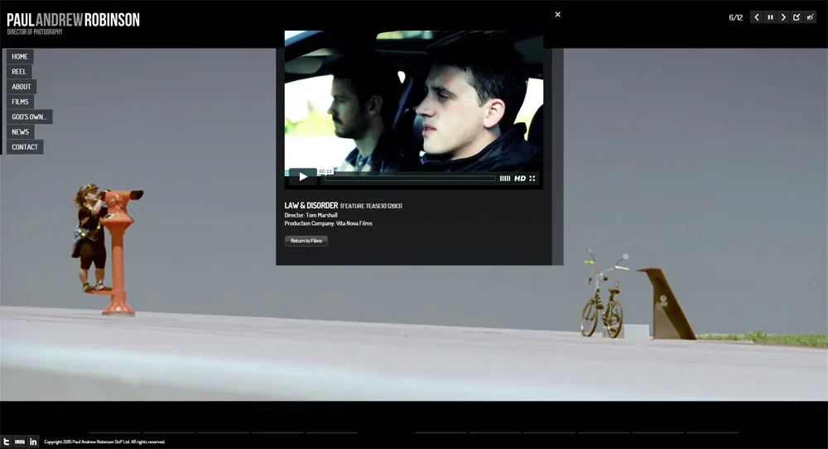The width and height of the screenshot is (828, 449).
Task: Go to the Contact page
Action: [x=25, y=147]
